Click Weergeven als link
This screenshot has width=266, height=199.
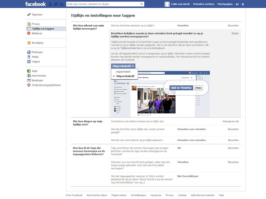coord(231,121)
